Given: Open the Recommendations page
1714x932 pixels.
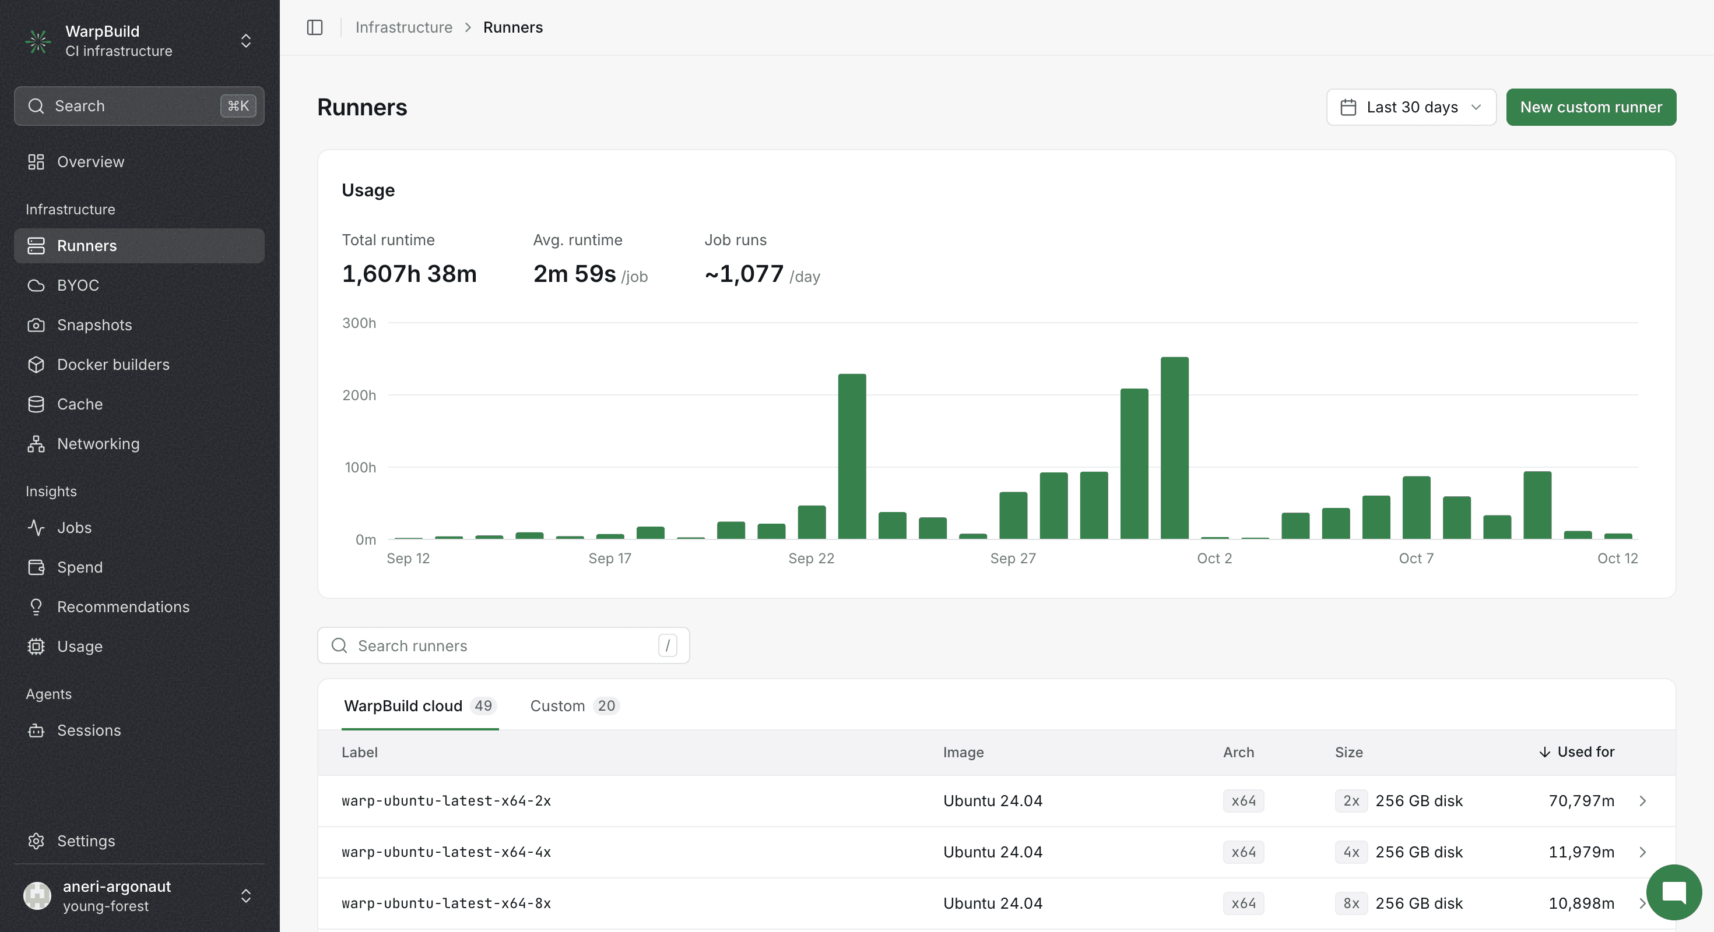Looking at the screenshot, I should coord(139,606).
